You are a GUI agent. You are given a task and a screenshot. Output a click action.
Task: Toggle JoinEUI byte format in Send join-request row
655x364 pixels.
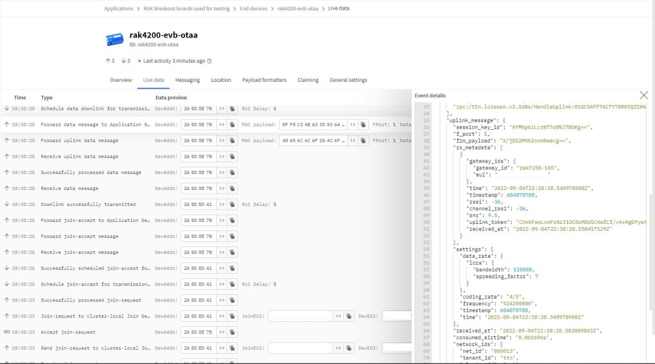point(338,348)
